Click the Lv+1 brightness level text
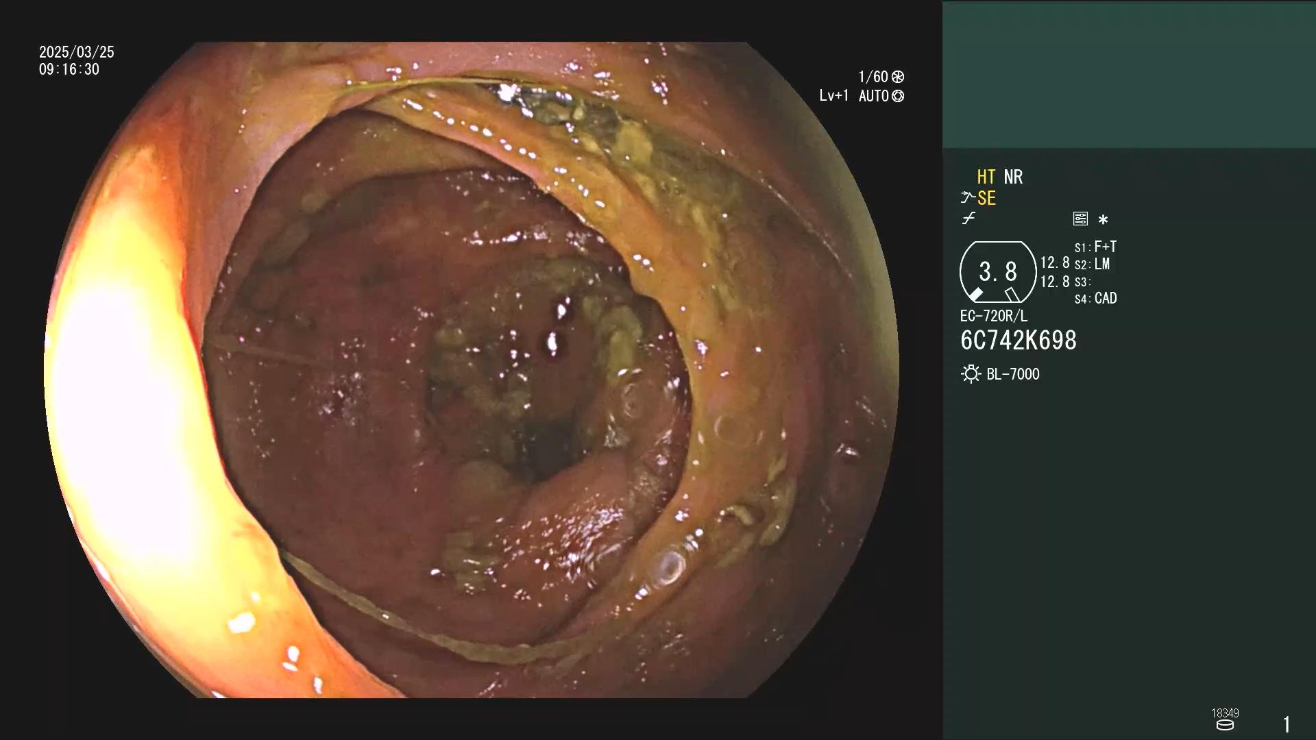The image size is (1316, 740). [x=834, y=96]
